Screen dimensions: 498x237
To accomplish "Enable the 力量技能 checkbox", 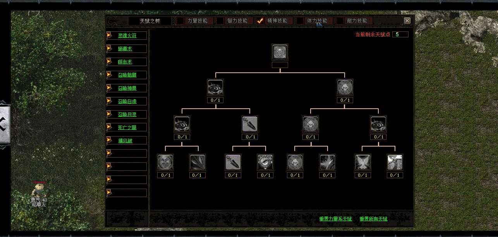I will click(180, 21).
